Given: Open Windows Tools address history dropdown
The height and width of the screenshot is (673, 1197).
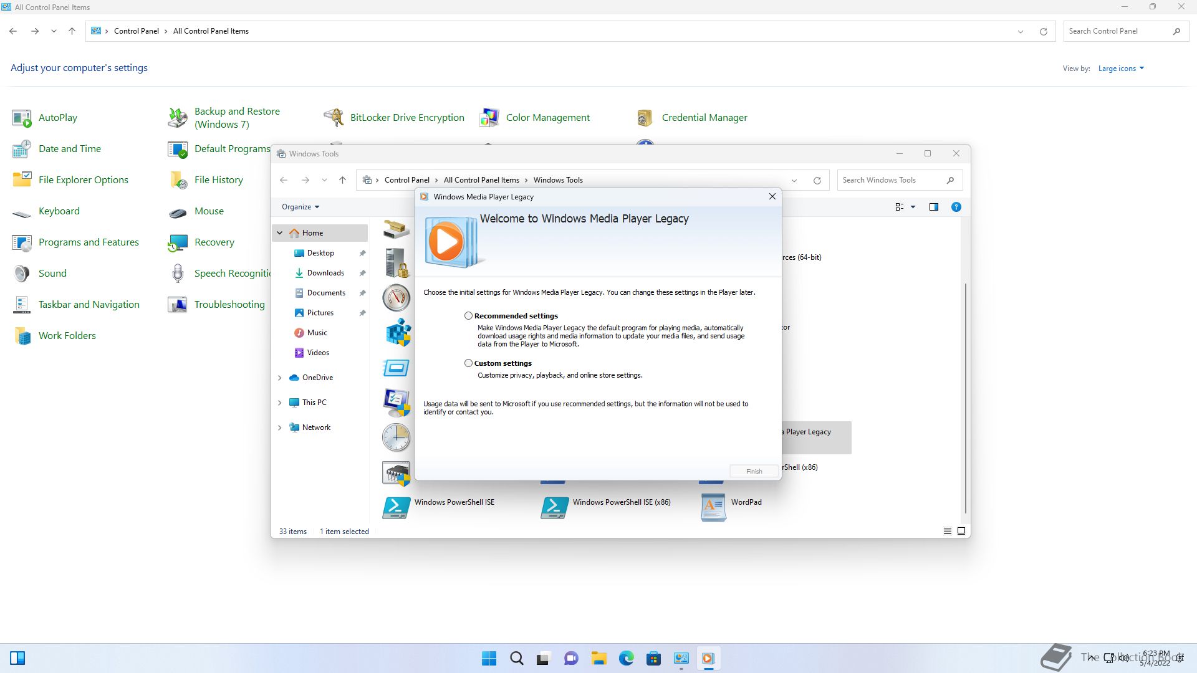Looking at the screenshot, I should [x=794, y=180].
